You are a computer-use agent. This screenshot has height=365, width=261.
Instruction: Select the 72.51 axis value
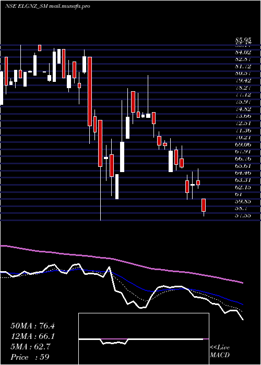coord(243,123)
